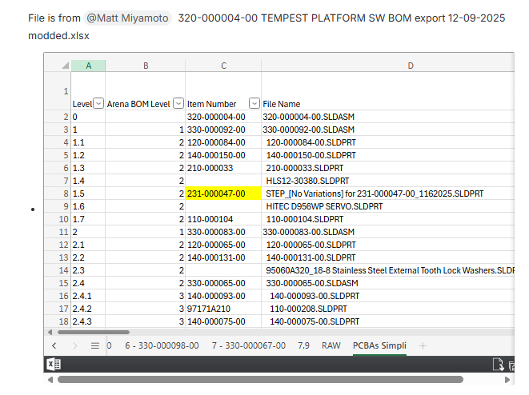
Task: Click previous sheet arrow
Action: click(54, 345)
